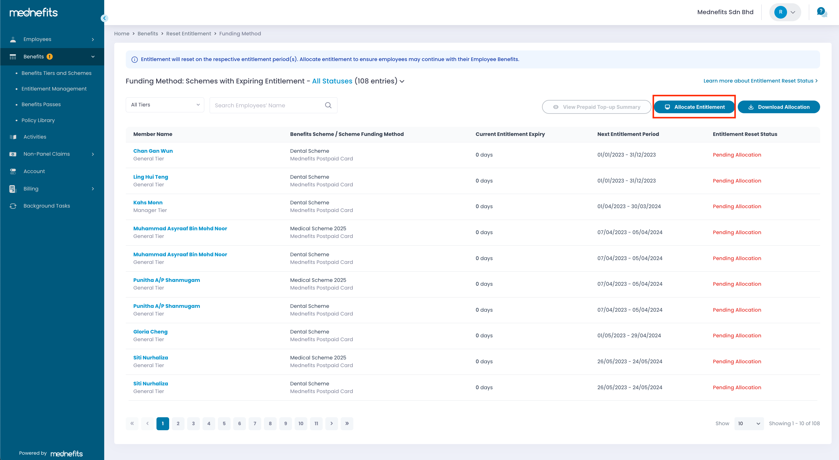The width and height of the screenshot is (839, 460).
Task: Click the Billing invoice icon
Action: (x=13, y=189)
